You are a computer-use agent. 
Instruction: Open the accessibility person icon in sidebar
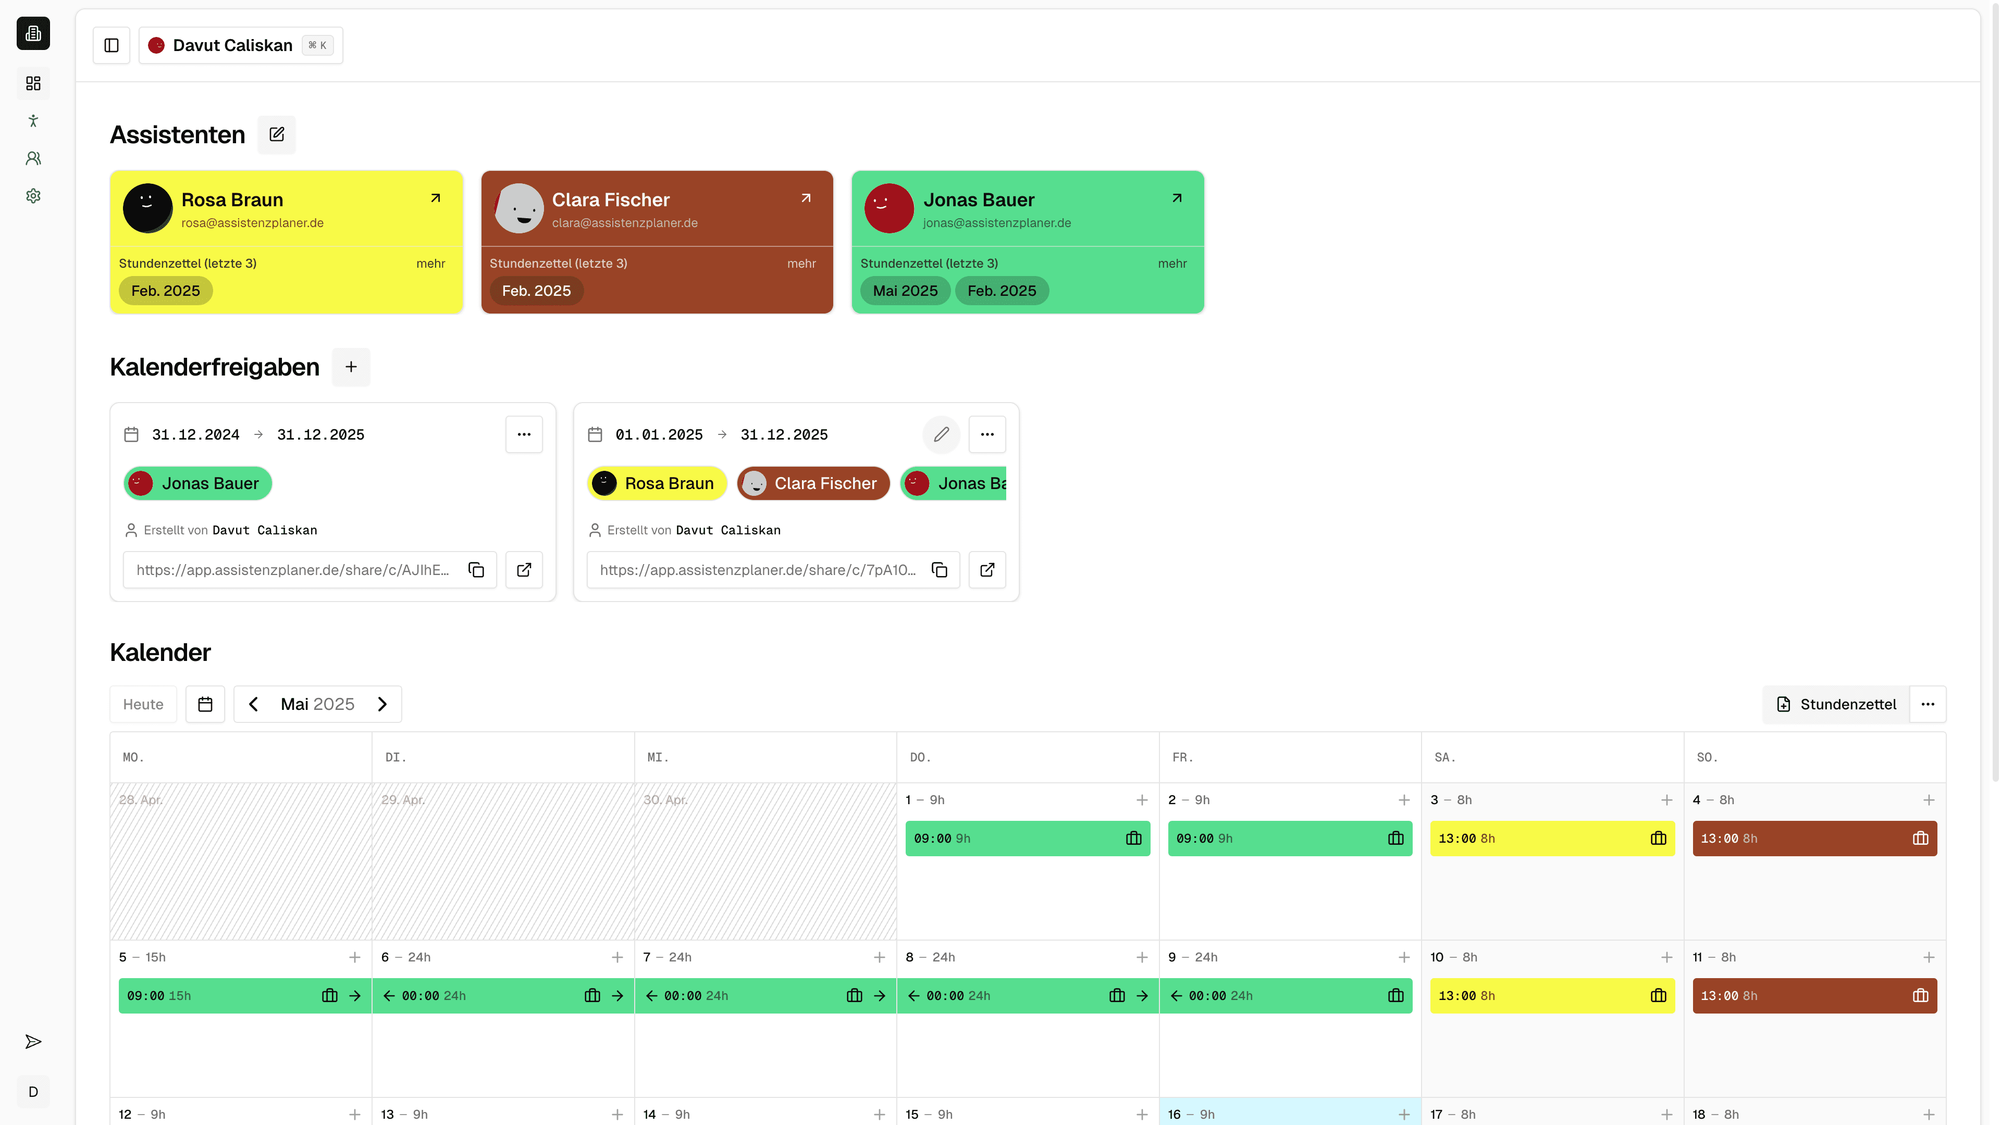[x=33, y=120]
